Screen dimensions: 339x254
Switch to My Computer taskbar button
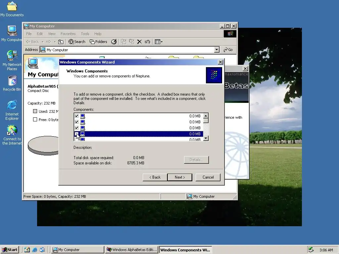click(78, 250)
